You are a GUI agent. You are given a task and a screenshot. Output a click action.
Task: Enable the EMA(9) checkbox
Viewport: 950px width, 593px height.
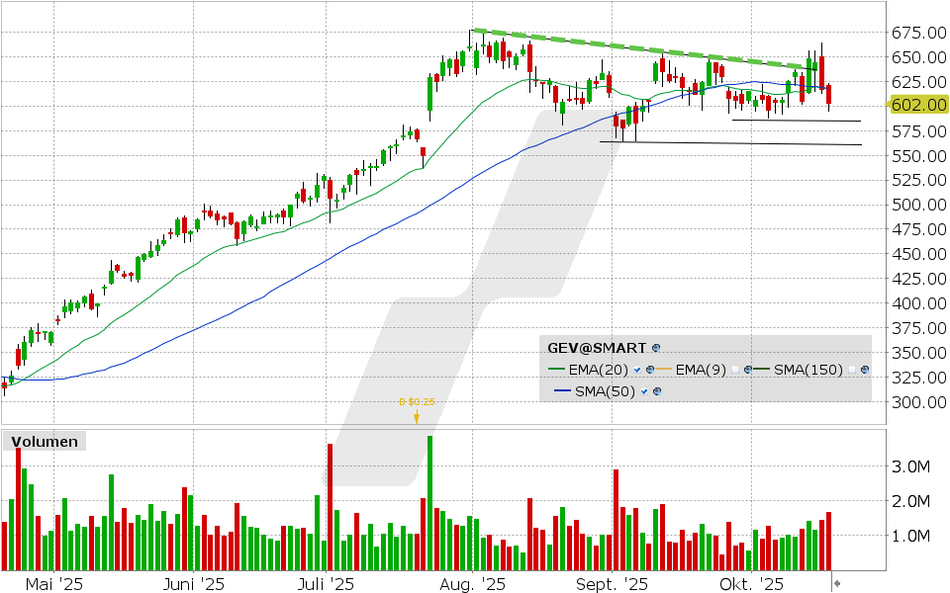pyautogui.click(x=736, y=371)
